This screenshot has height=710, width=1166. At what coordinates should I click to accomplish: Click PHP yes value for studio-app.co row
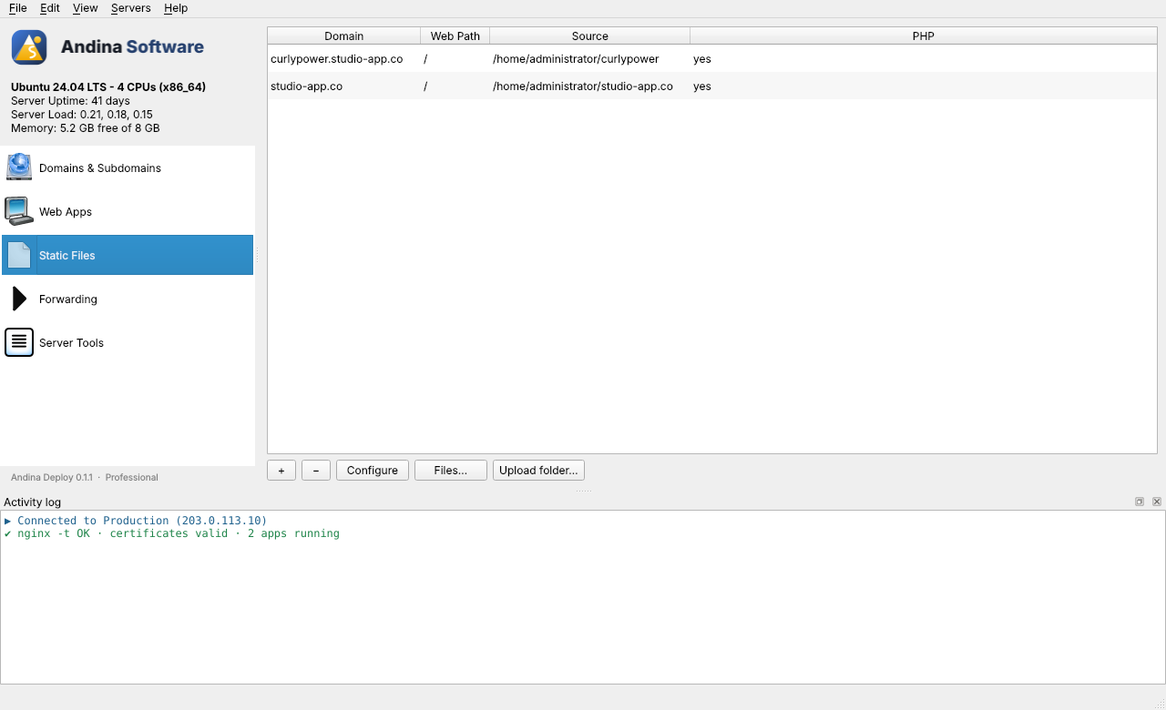tap(702, 86)
